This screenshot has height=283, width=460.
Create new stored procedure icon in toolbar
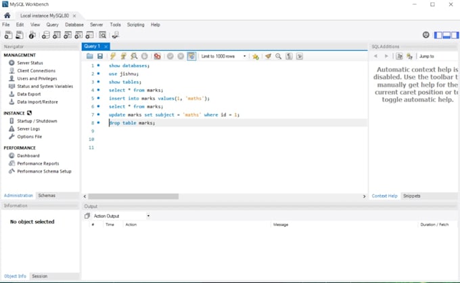click(x=78, y=35)
